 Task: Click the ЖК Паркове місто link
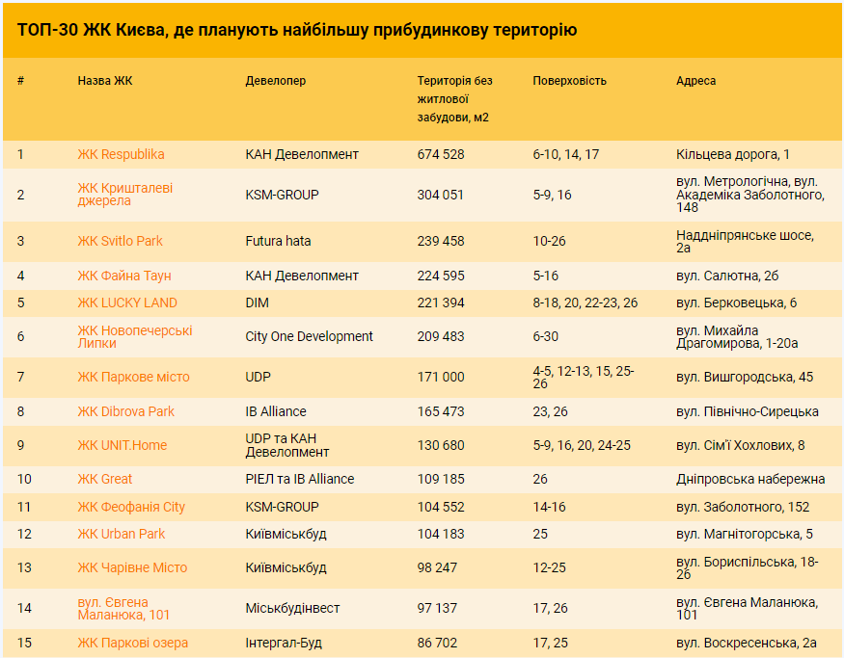pos(133,377)
